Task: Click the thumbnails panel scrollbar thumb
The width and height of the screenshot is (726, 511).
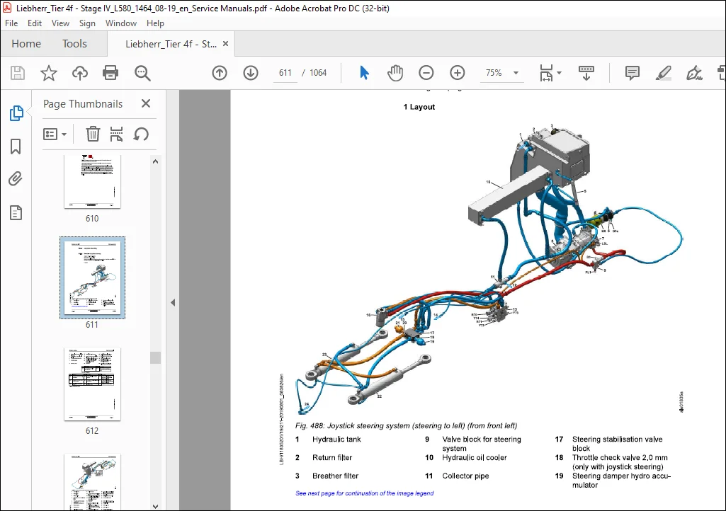Action: point(156,357)
